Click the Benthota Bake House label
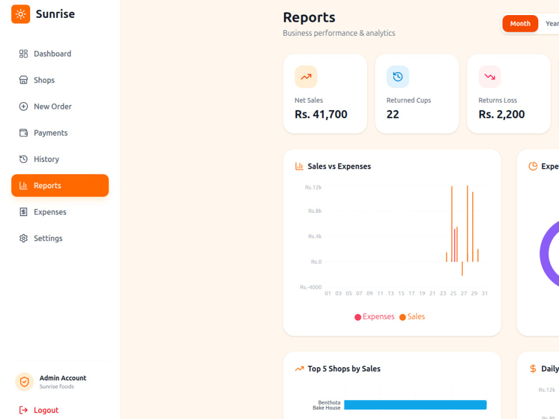The height and width of the screenshot is (419, 559). 326,405
